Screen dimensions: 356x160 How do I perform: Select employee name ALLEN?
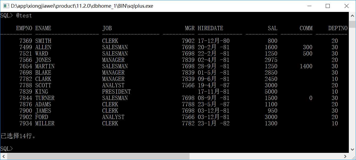coord(43,47)
